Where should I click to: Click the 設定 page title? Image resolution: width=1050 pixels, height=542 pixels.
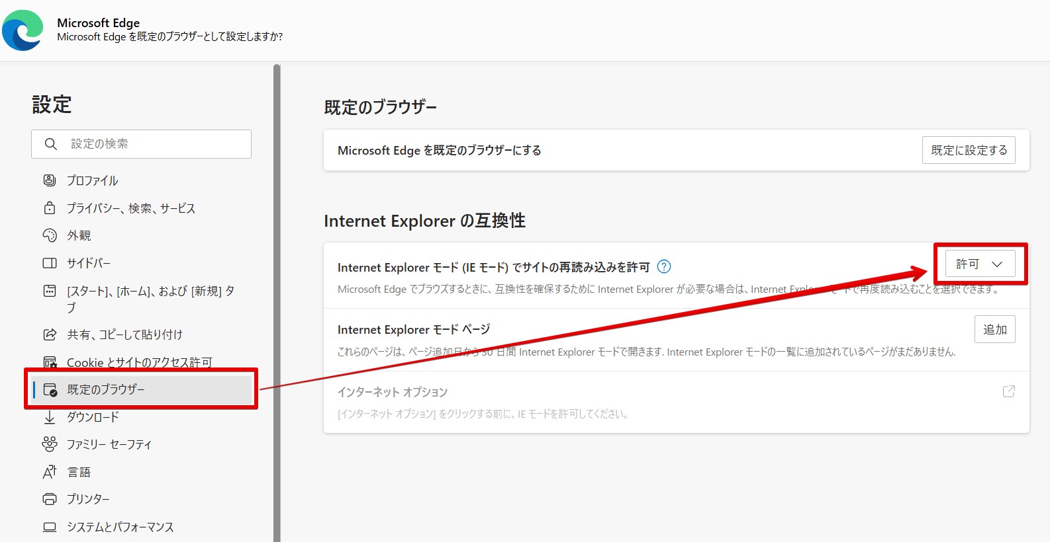coord(52,104)
